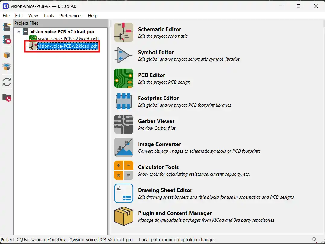Click the Project Files panel header
This screenshot has height=244, width=325.
coord(61,23)
